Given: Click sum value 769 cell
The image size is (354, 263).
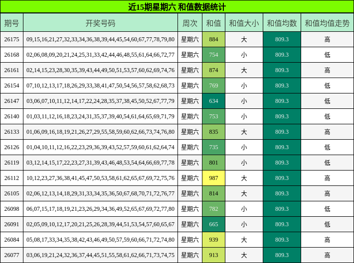Looking at the screenshot, I should (213, 86).
